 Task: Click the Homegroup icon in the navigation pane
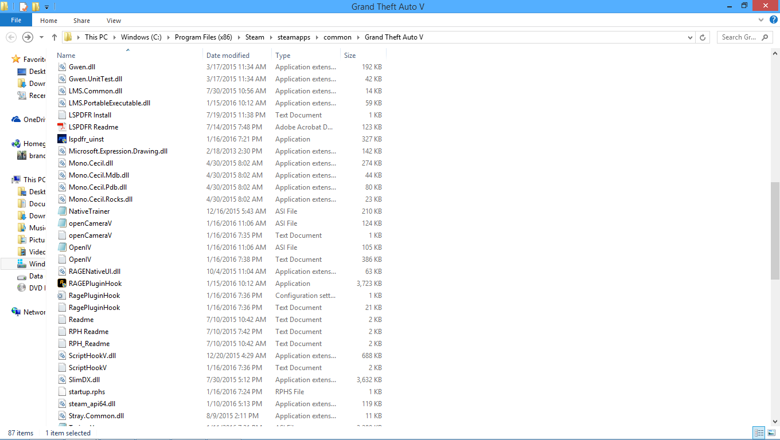coord(16,144)
